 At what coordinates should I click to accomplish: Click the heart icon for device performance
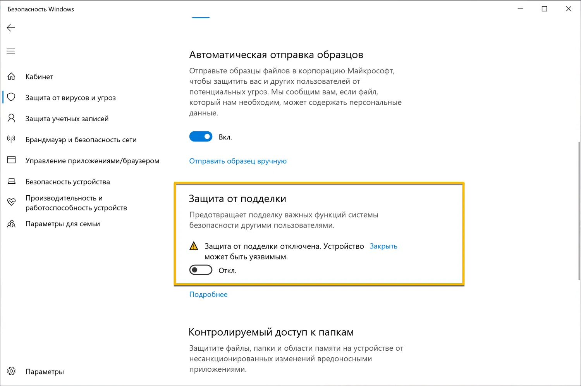[11, 202]
